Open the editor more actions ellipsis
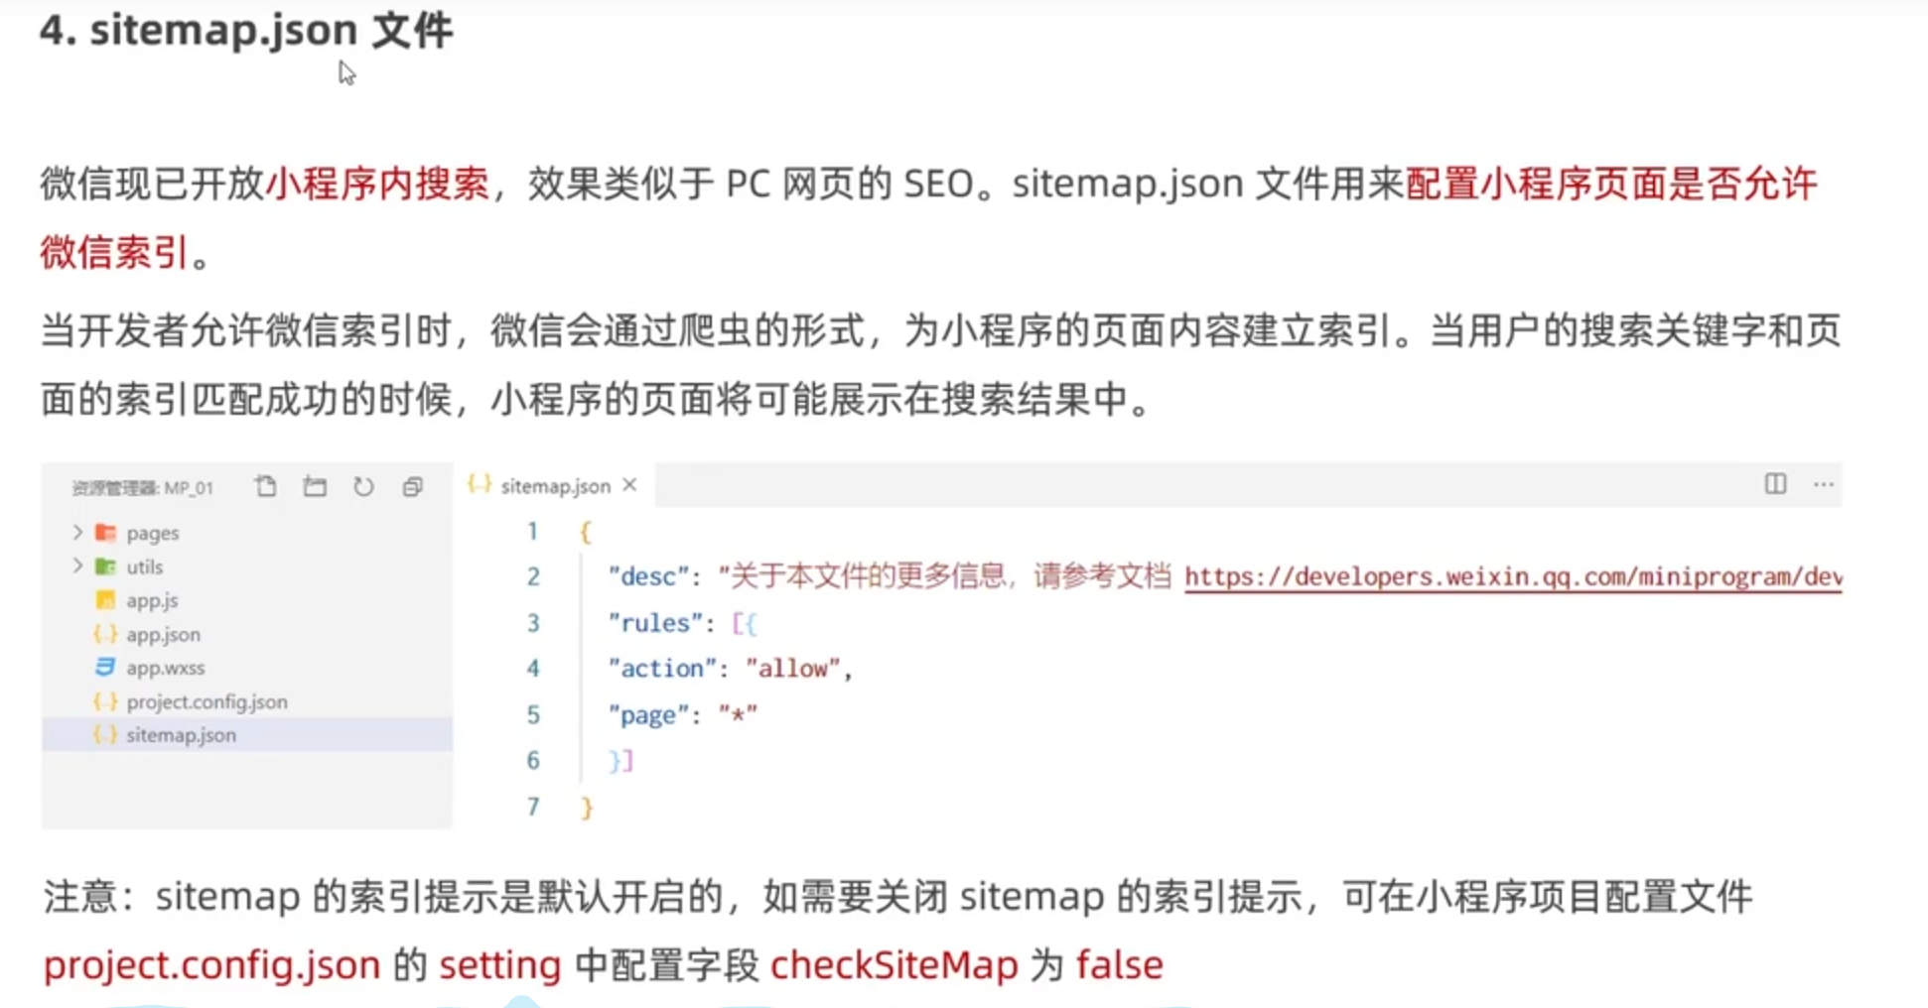1928x1008 pixels. click(x=1824, y=484)
